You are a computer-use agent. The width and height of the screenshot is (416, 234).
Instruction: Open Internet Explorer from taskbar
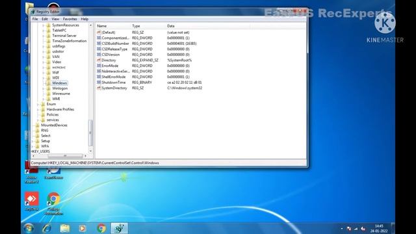[47, 228]
